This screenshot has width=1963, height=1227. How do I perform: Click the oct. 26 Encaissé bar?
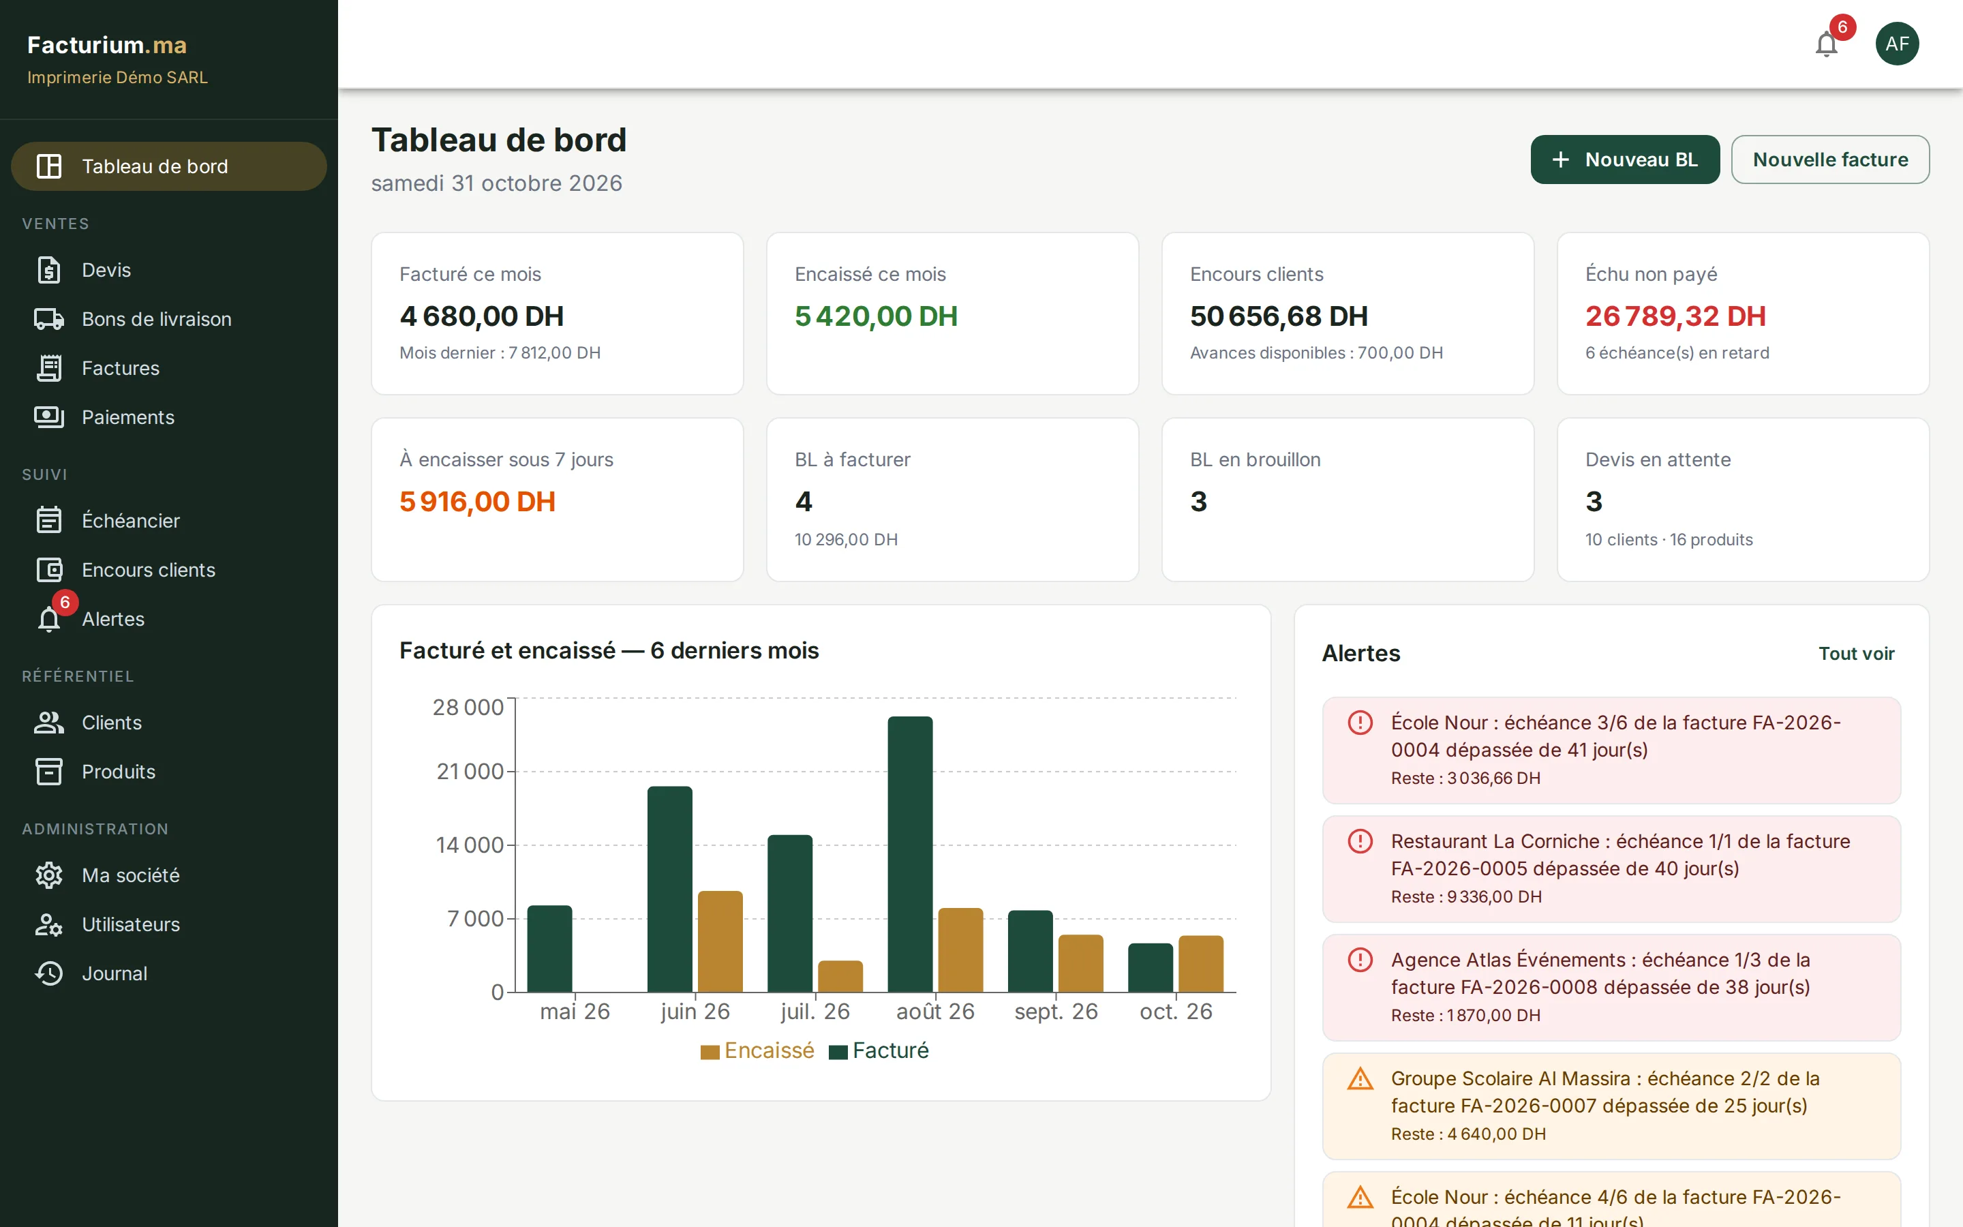pos(1200,964)
